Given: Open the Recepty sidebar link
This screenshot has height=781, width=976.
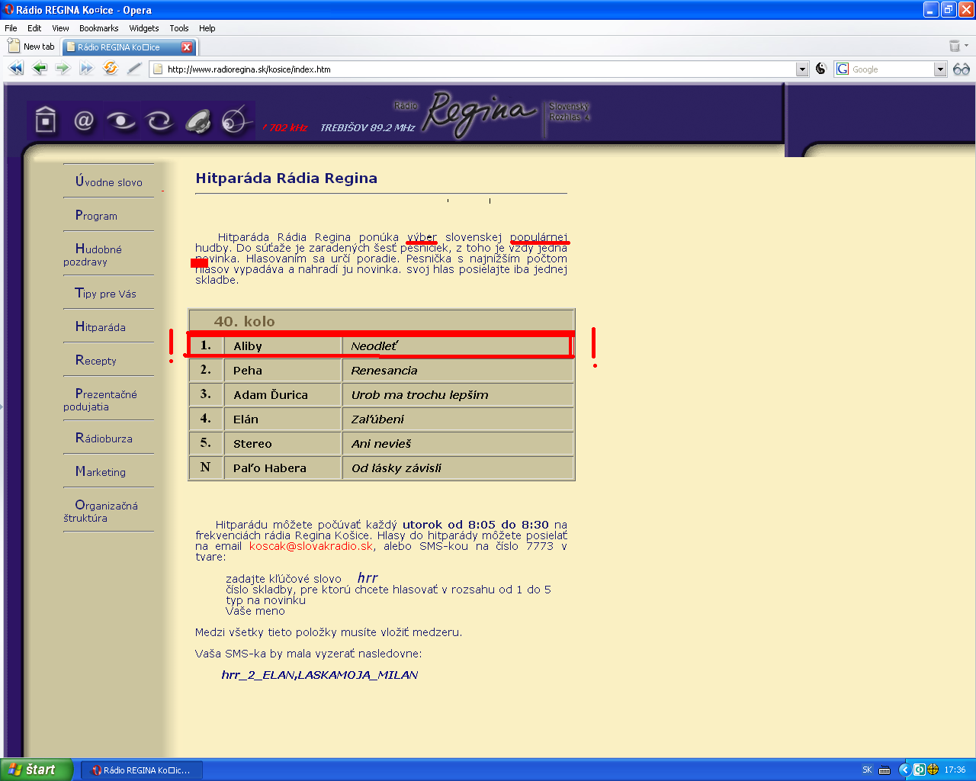Looking at the screenshot, I should point(95,360).
